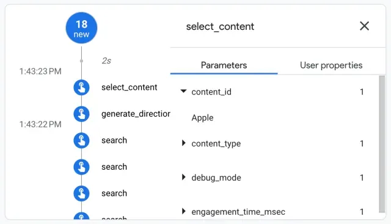Select the Parameters tab
The height and width of the screenshot is (224, 391).
pyautogui.click(x=224, y=65)
